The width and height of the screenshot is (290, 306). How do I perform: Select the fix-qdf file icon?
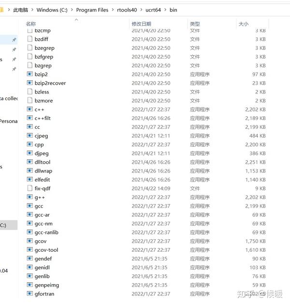pos(29,188)
